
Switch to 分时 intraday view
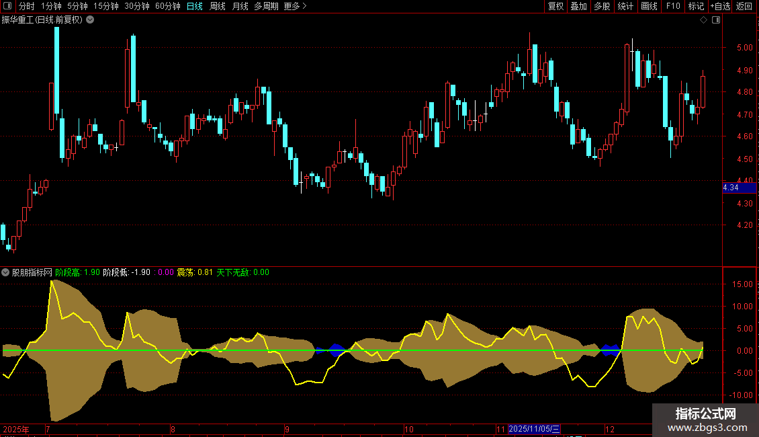(27, 6)
